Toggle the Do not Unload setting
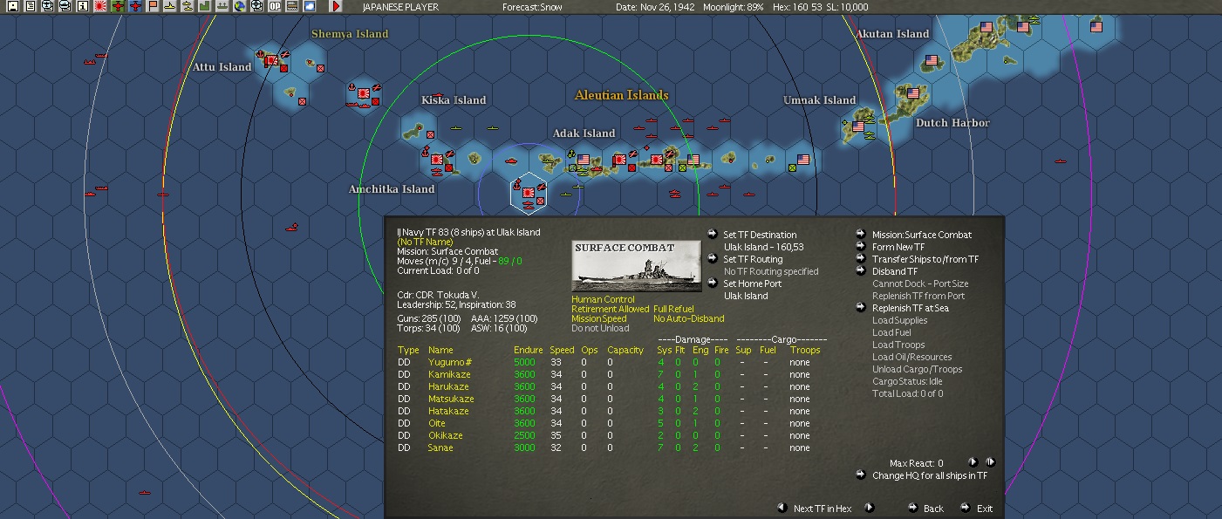The image size is (1222, 519). tap(600, 329)
